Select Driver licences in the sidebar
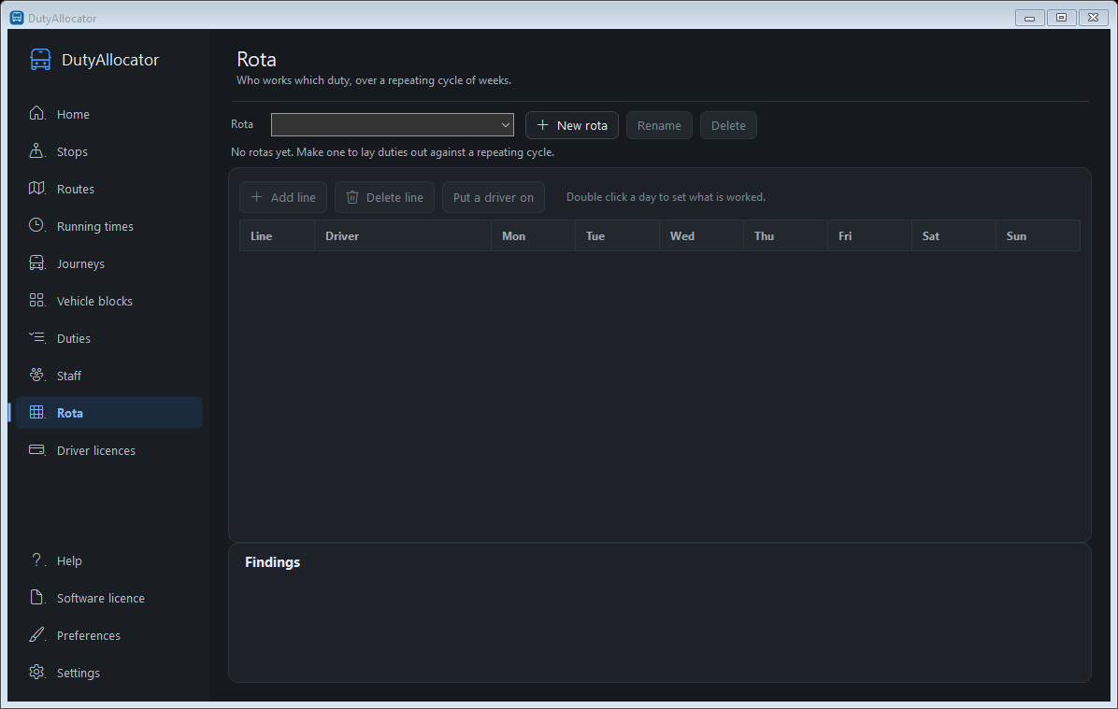The image size is (1118, 709). [x=109, y=450]
